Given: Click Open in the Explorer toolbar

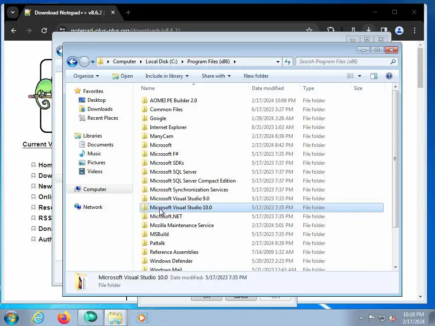Looking at the screenshot, I should click(123, 76).
